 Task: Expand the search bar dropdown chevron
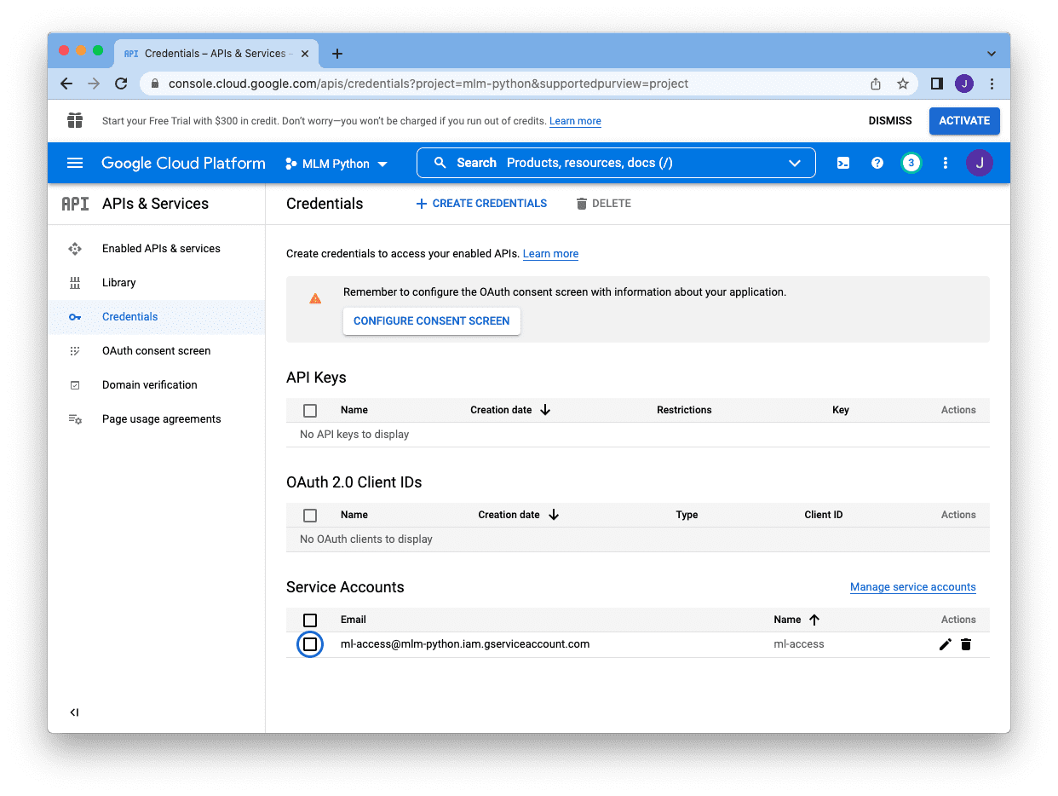tap(795, 163)
